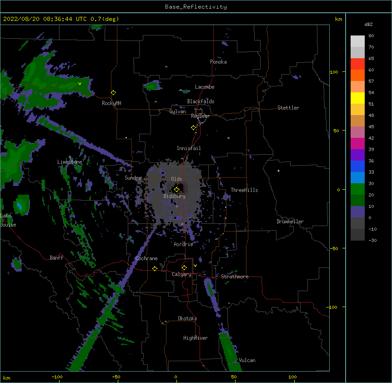392x383 pixels.
Task: Click the km label at the bottom left
Action: point(7,378)
